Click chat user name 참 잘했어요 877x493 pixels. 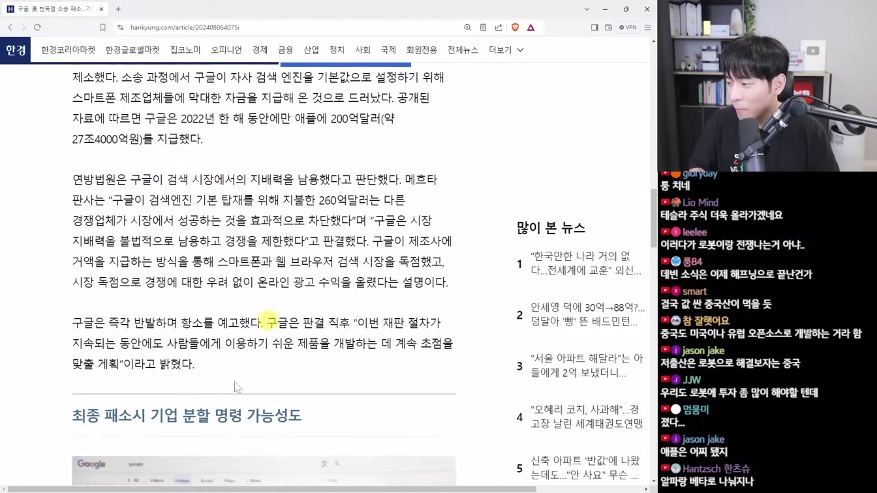pos(705,321)
